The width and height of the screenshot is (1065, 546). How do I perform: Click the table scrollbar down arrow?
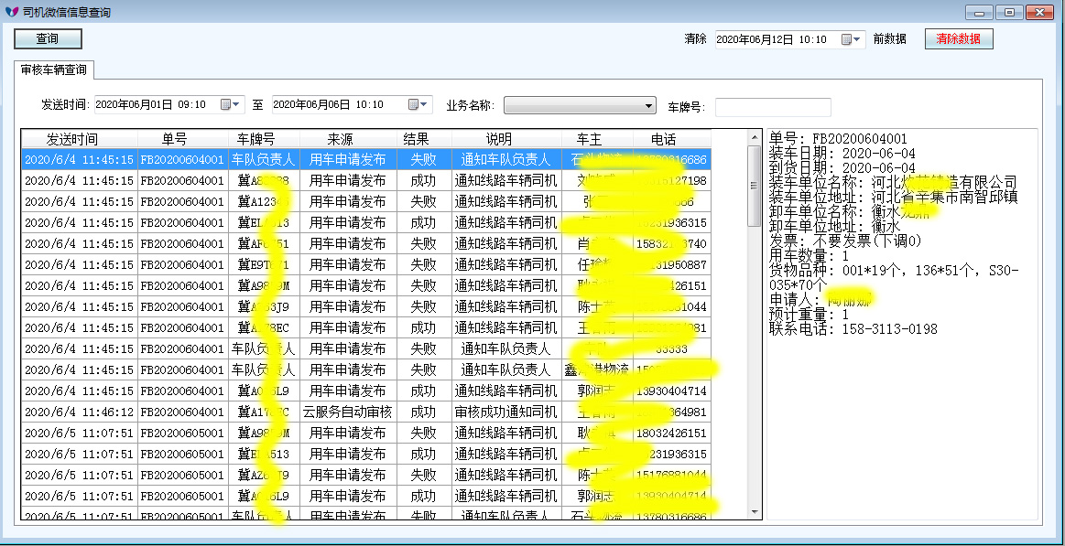755,512
